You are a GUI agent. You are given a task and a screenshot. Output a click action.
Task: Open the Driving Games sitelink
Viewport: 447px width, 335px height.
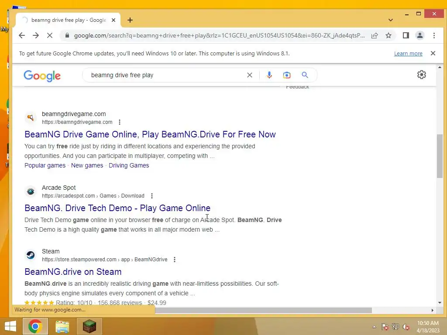129,165
